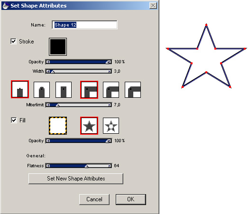249x214 pixels.
Task: Click the Flatness value 64
Action: point(116,166)
